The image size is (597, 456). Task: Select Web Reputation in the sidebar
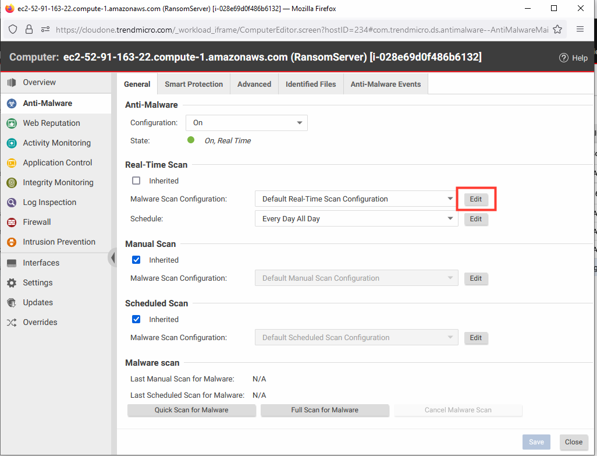tap(56, 123)
